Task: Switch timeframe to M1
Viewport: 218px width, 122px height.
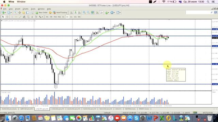Action: click(47, 17)
